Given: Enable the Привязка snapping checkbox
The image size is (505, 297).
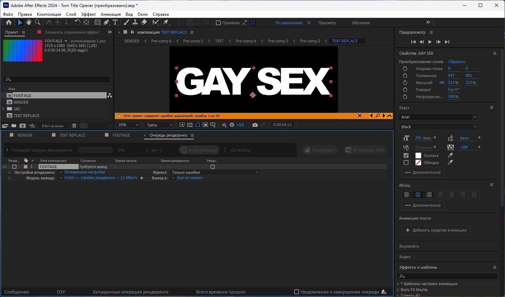Looking at the screenshot, I should (218, 23).
